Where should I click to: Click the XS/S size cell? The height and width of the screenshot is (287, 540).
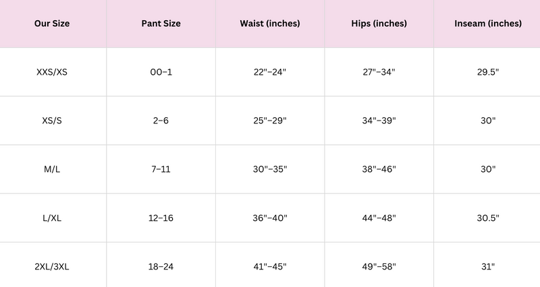[52, 121]
